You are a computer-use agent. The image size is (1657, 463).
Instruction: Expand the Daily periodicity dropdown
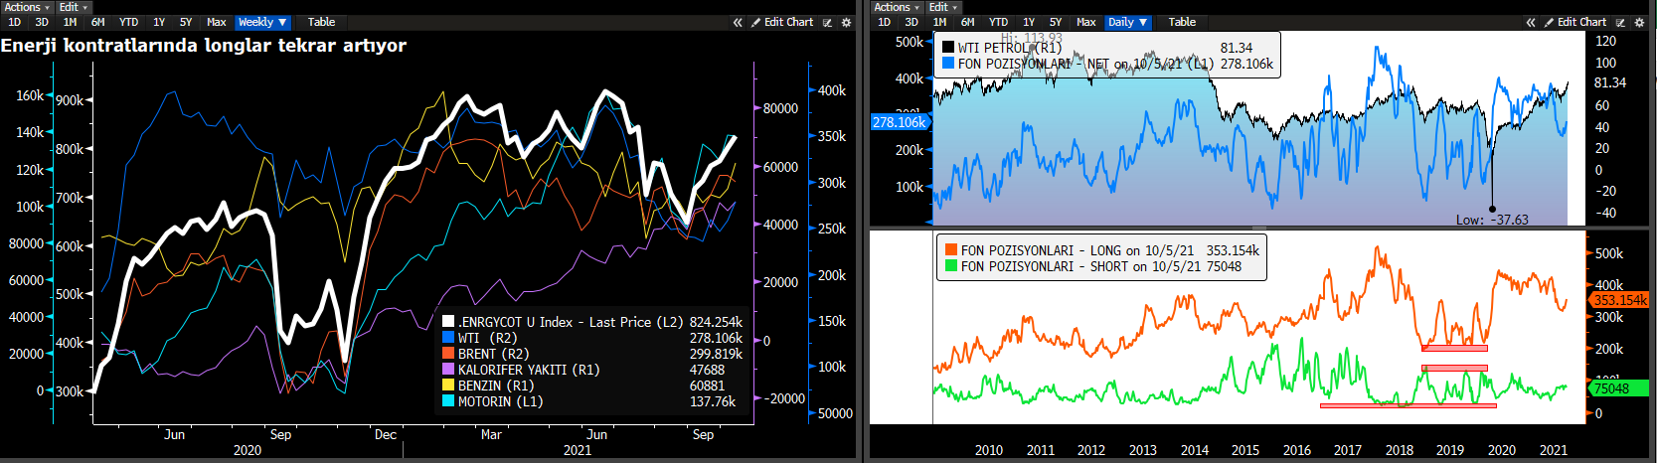tap(1127, 22)
